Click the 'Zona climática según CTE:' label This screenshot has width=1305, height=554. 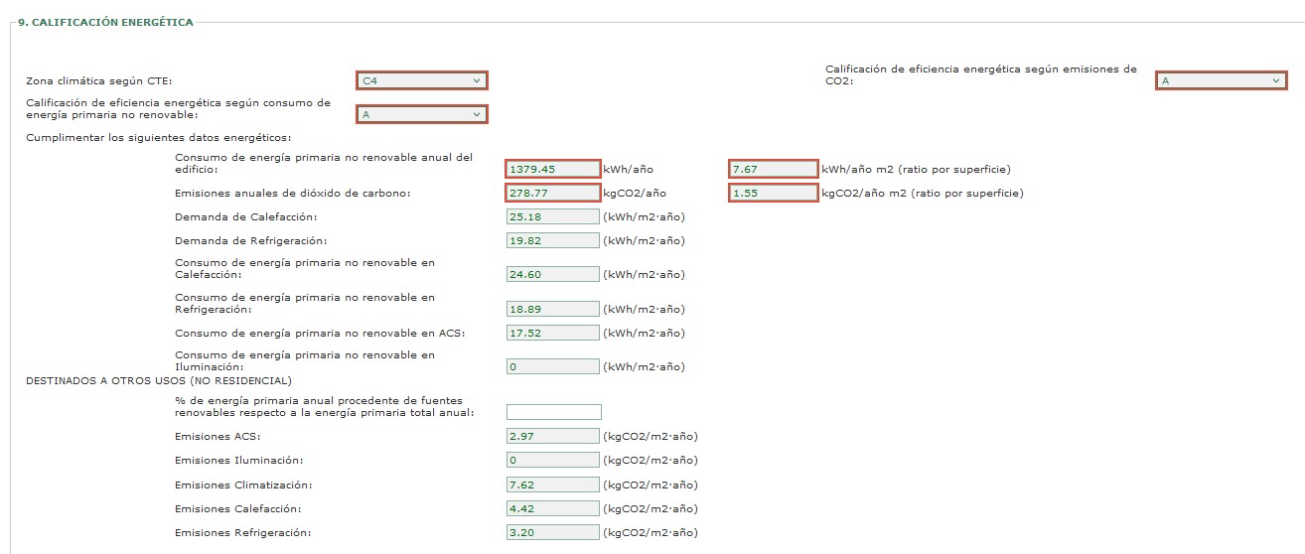pyautogui.click(x=99, y=80)
